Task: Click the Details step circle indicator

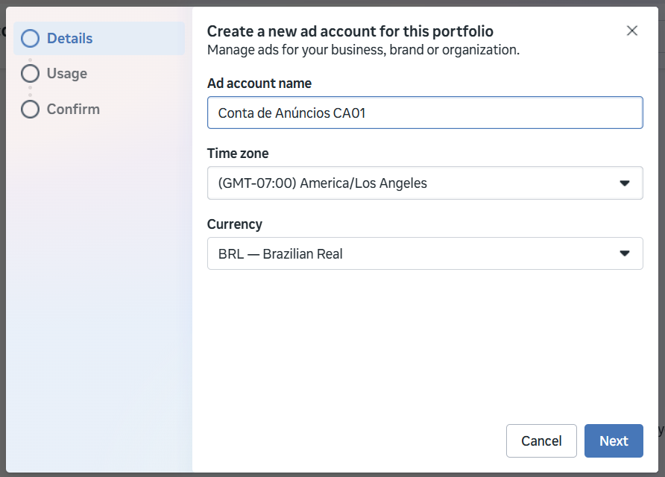Action: point(30,38)
